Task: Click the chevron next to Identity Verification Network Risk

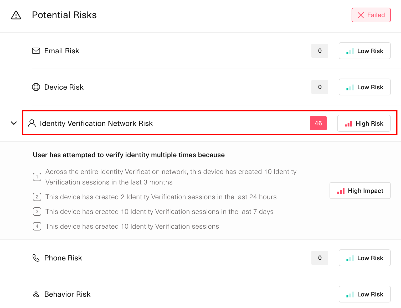Action: [x=14, y=123]
